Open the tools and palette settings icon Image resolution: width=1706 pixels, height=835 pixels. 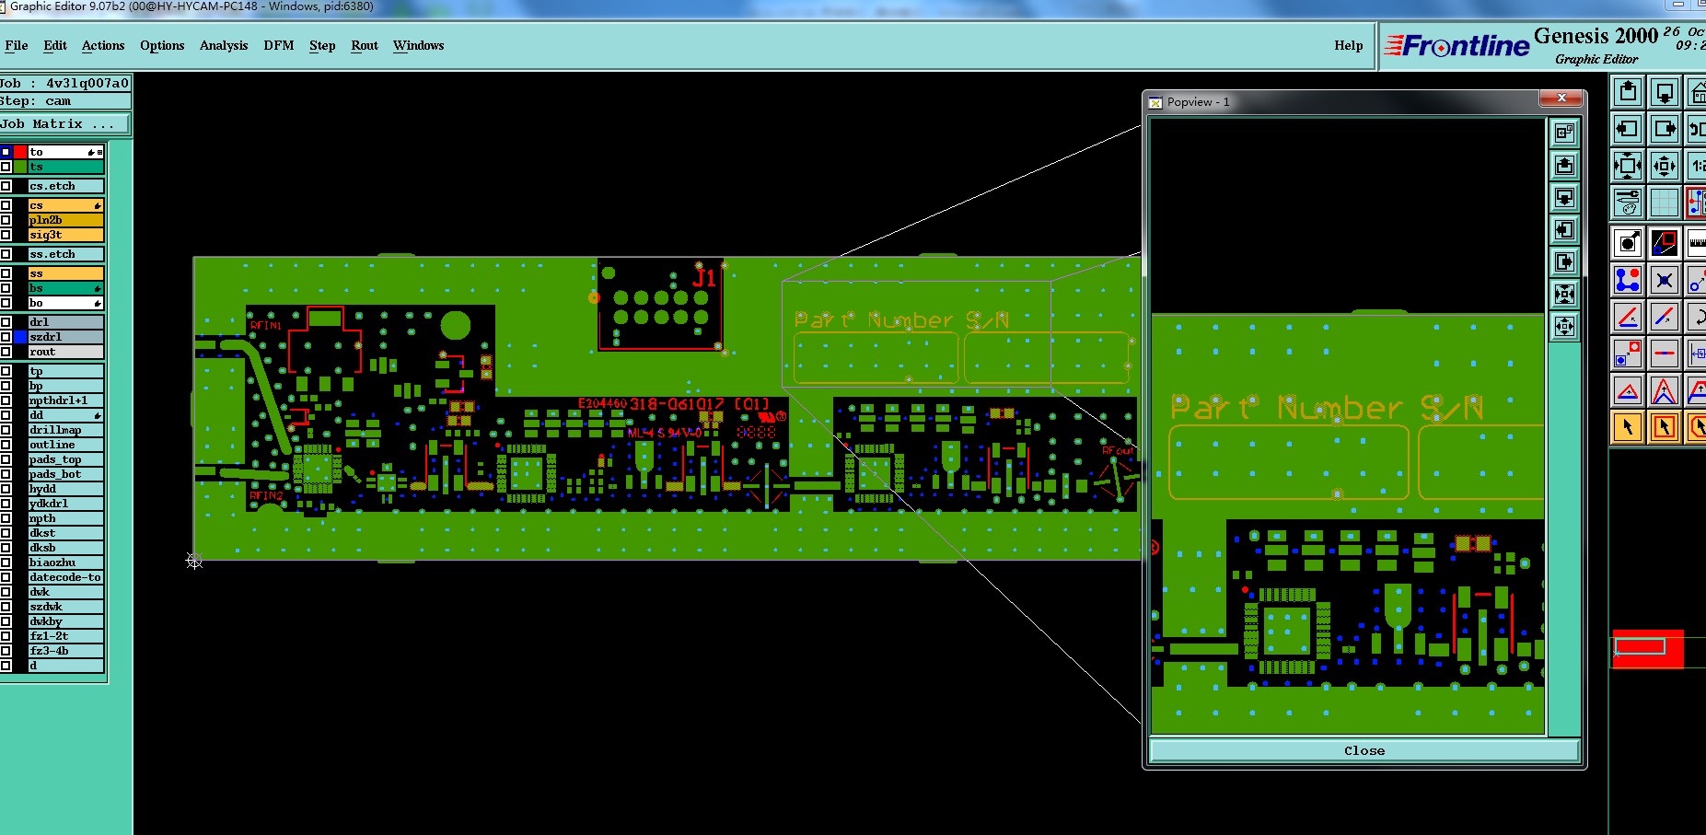tap(1628, 202)
